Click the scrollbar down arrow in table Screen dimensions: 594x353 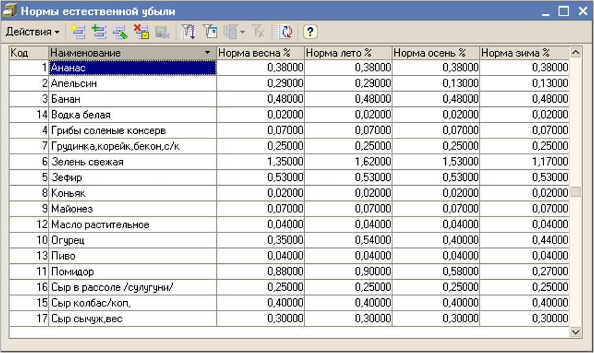click(x=576, y=331)
